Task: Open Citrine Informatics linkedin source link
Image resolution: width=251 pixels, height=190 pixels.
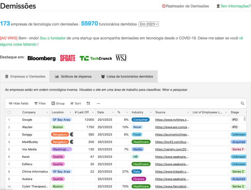Action: coord(172,172)
